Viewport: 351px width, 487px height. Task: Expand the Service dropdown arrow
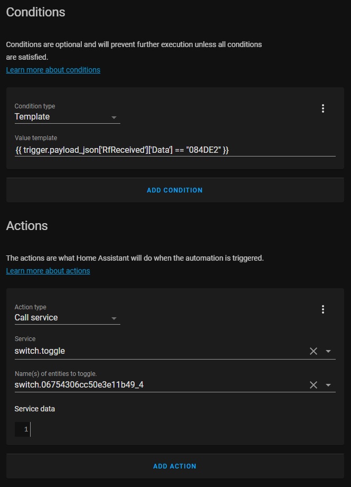[328, 351]
